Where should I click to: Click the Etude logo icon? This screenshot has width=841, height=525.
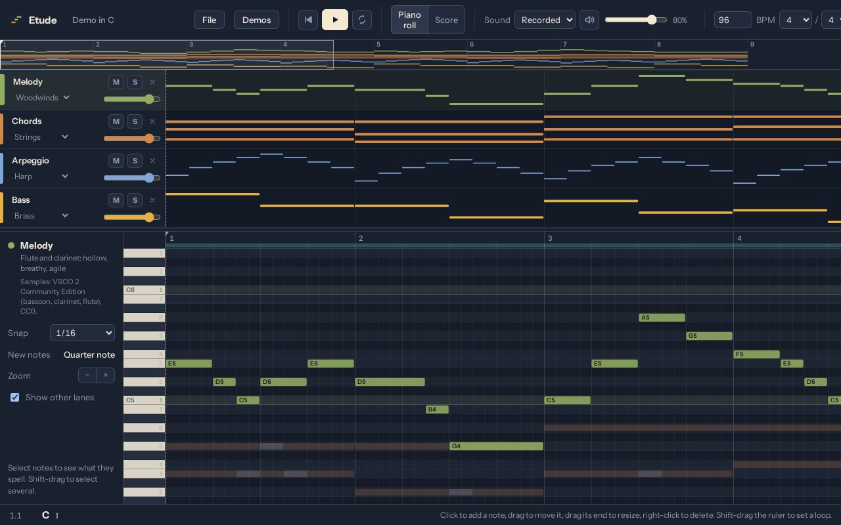(16, 20)
